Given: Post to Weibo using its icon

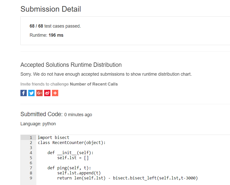Looking at the screenshot, I should click(47, 93).
